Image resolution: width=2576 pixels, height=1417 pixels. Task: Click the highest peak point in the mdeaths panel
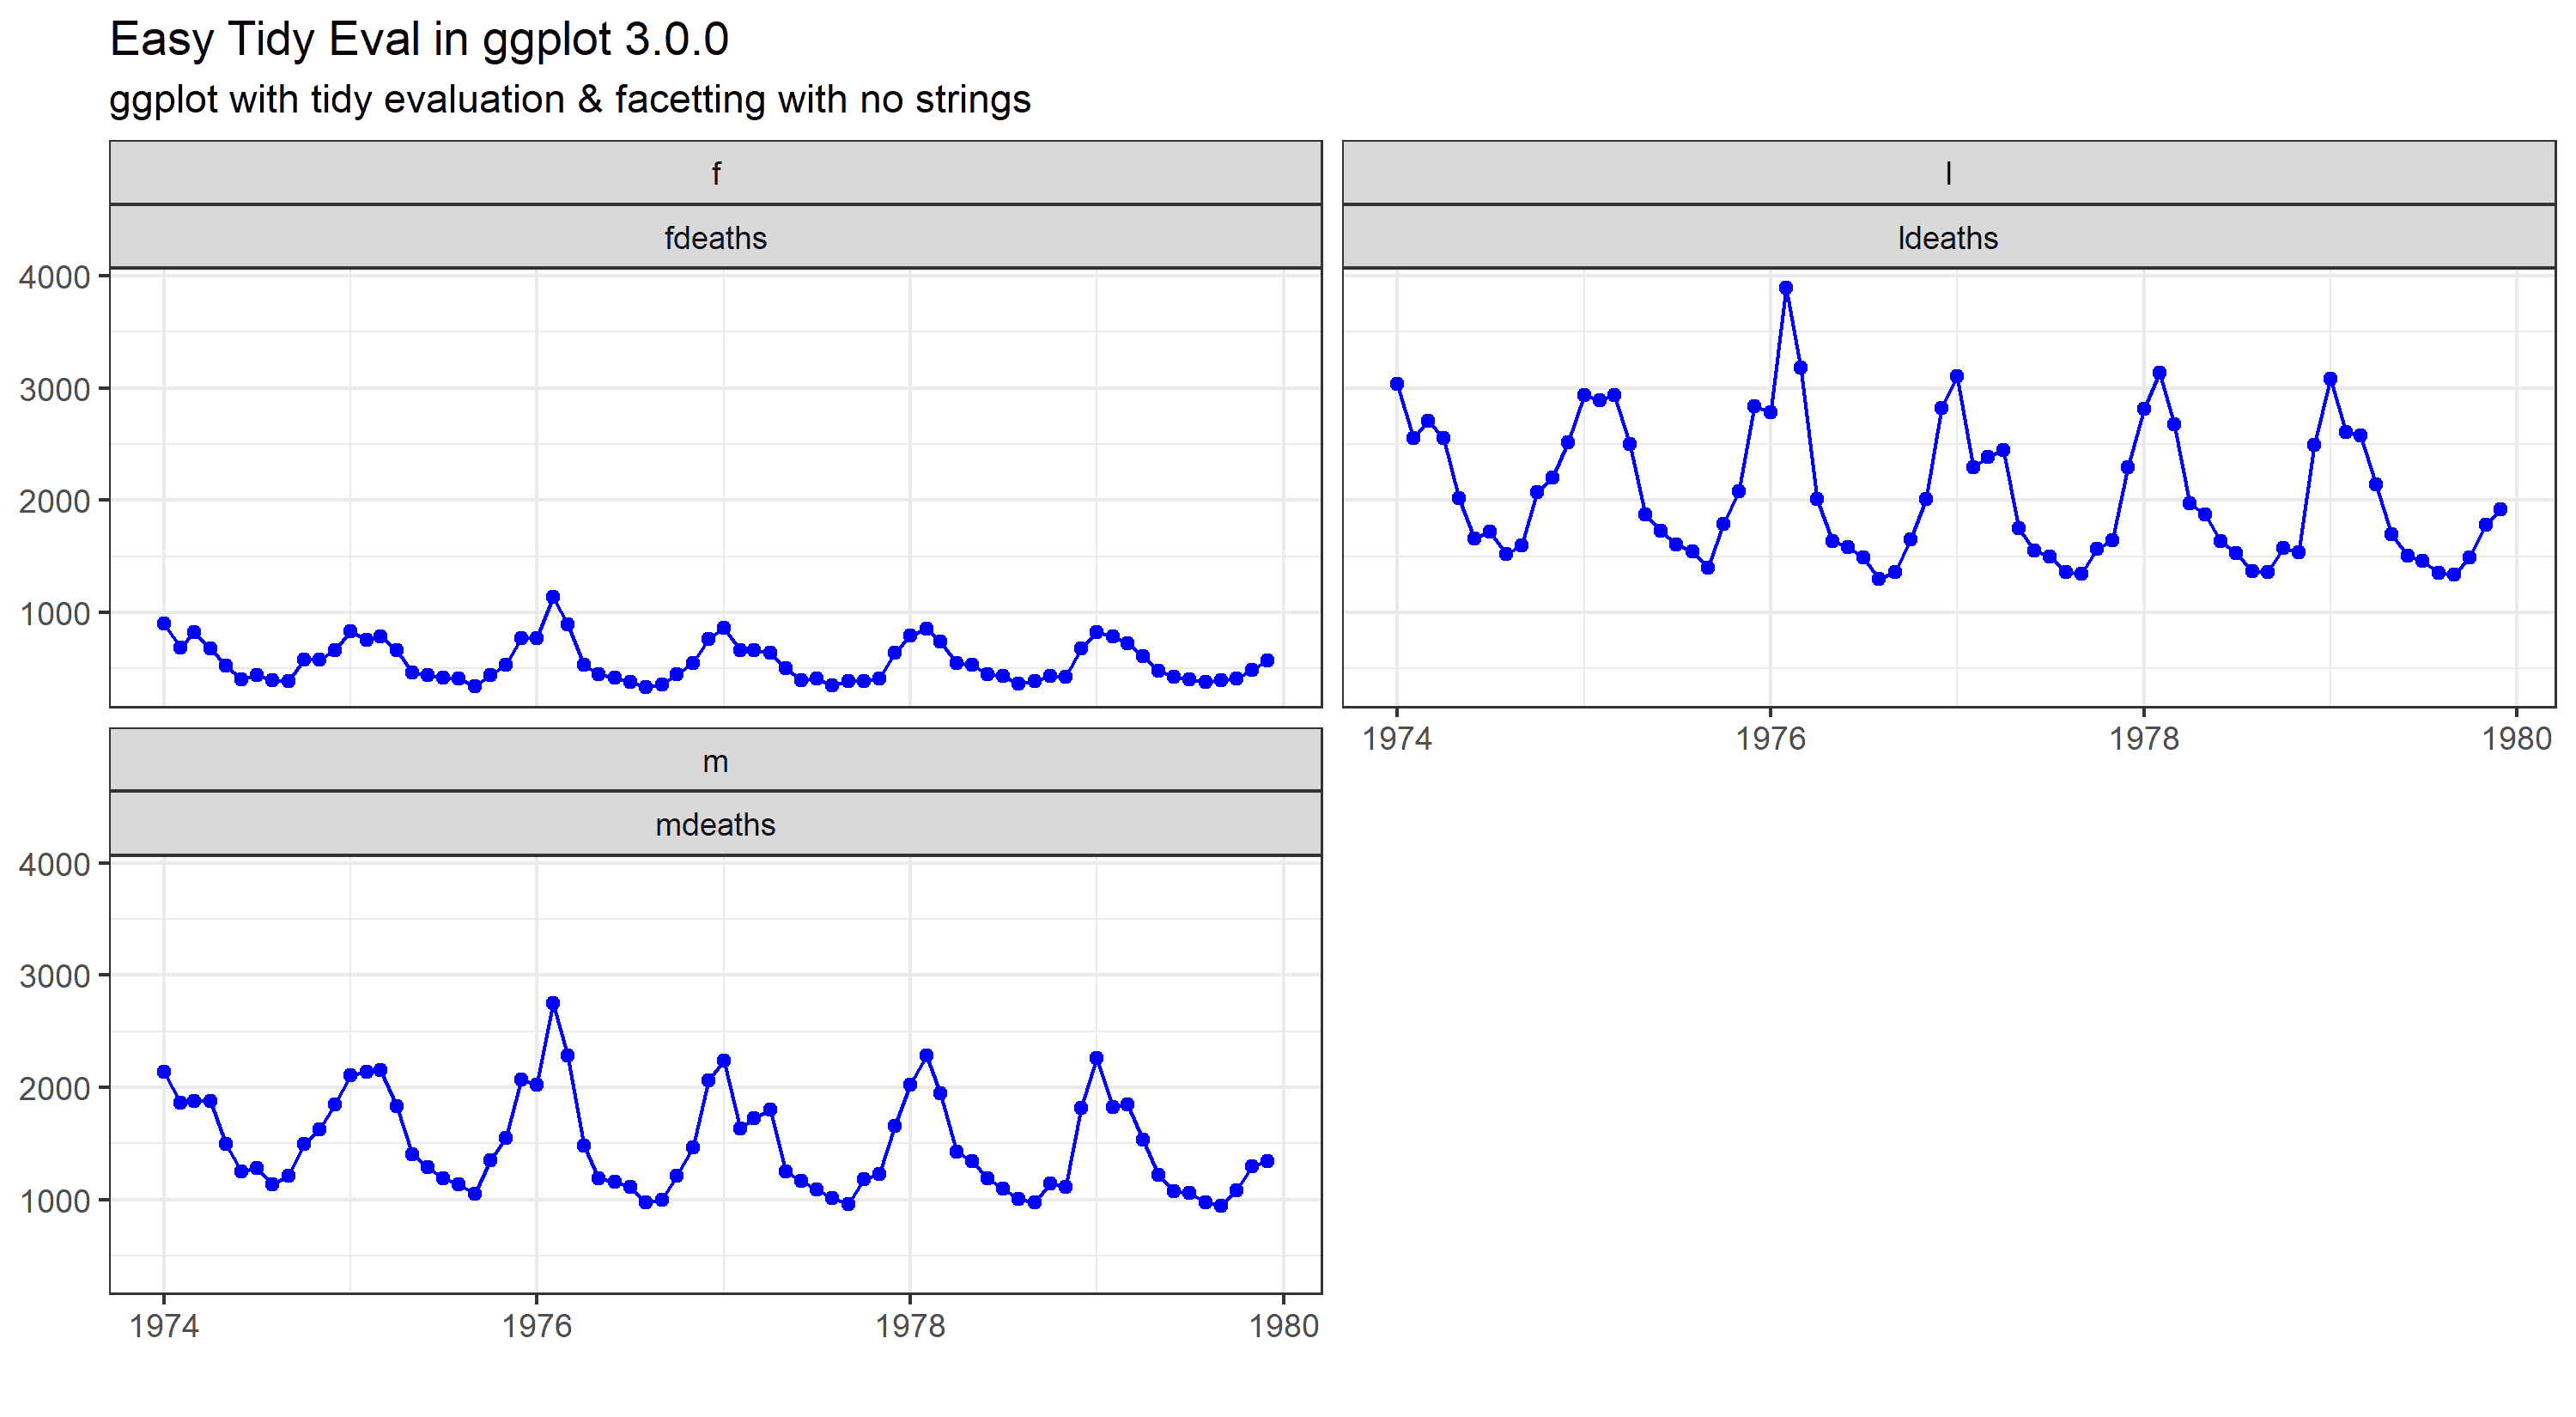(553, 1003)
